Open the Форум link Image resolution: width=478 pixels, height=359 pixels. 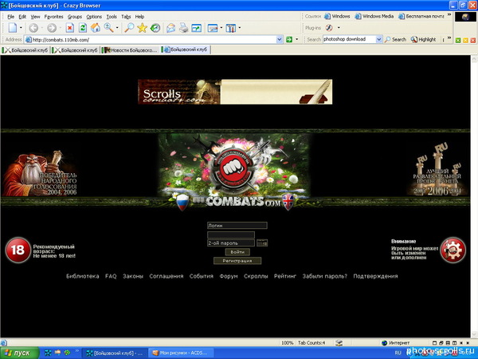coord(229,276)
